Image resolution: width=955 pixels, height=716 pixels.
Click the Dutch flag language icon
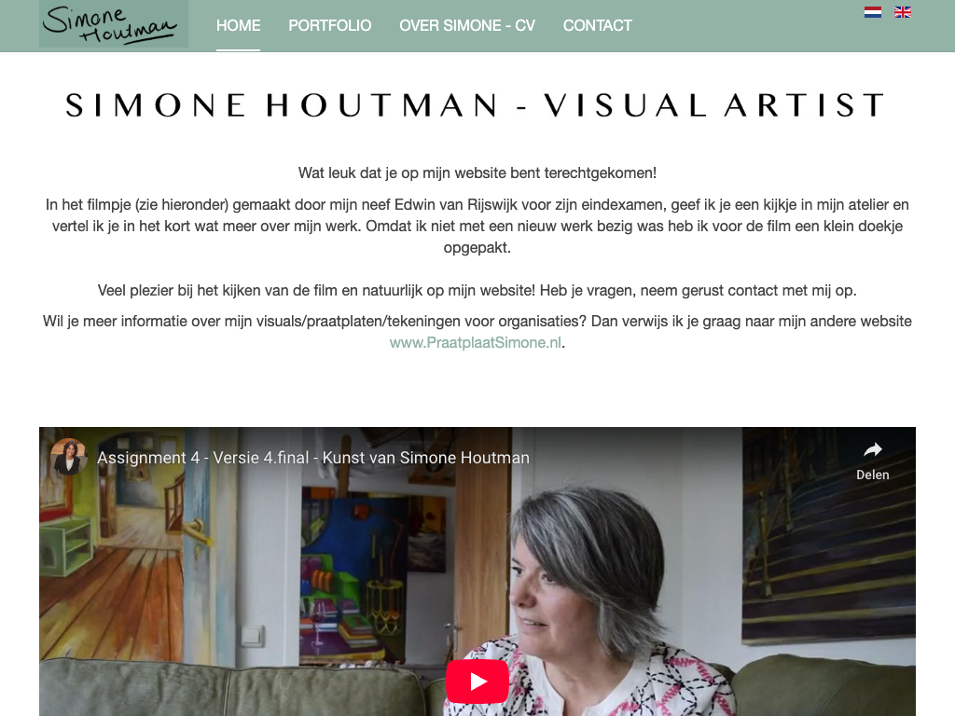tap(872, 11)
